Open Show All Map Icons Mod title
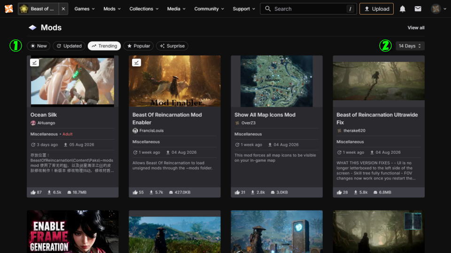 [x=265, y=115]
